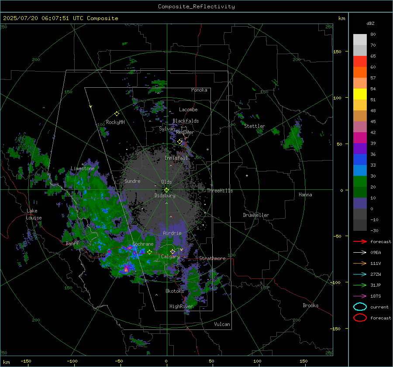Click the Vulcan city label
Screen dimensions: 393x367
tap(222, 324)
